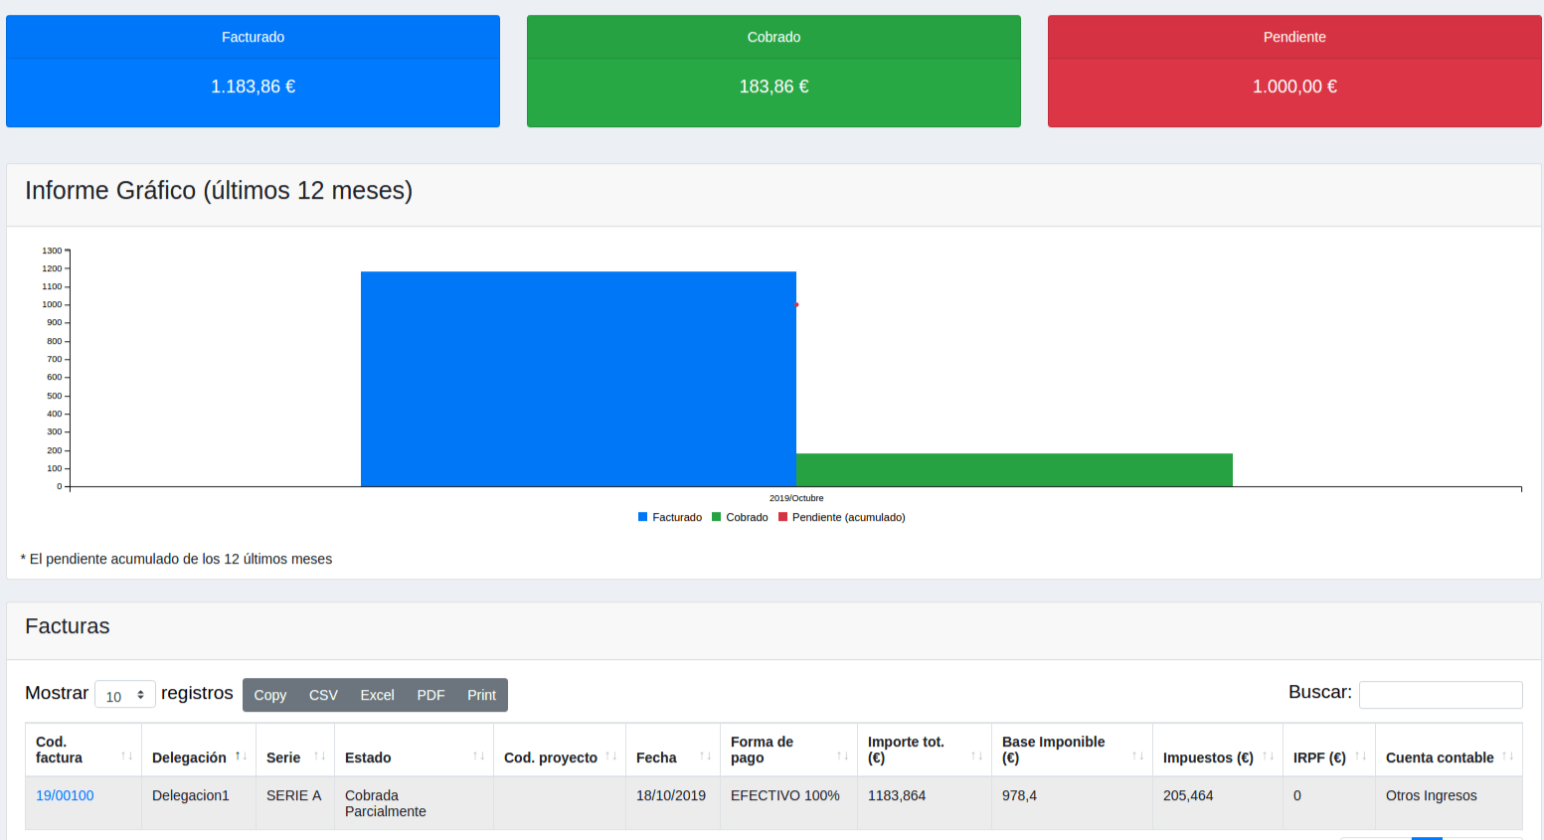Sort by Impuestos column arrows
1544x840 pixels.
click(x=1269, y=756)
